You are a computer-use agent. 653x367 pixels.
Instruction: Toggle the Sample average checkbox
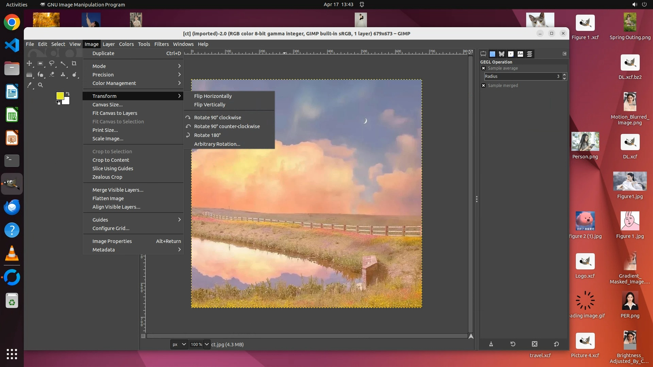point(483,68)
